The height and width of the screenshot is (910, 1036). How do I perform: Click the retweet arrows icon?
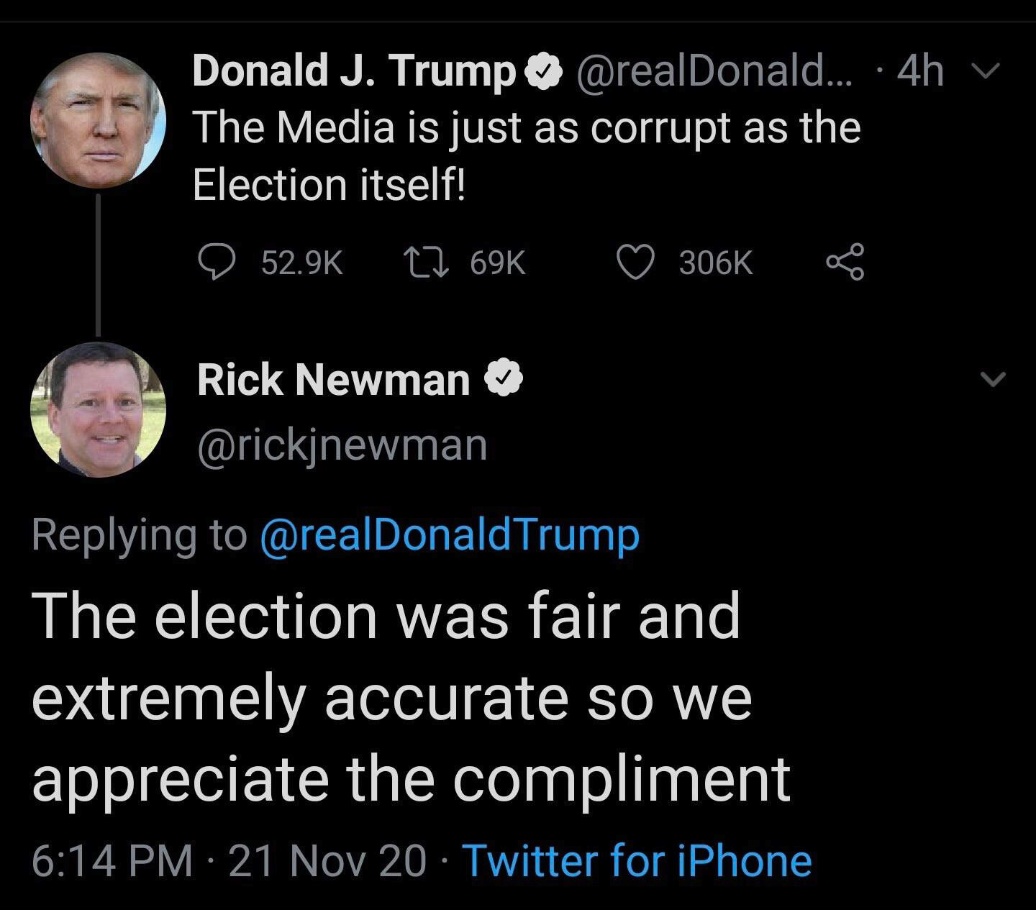427,263
